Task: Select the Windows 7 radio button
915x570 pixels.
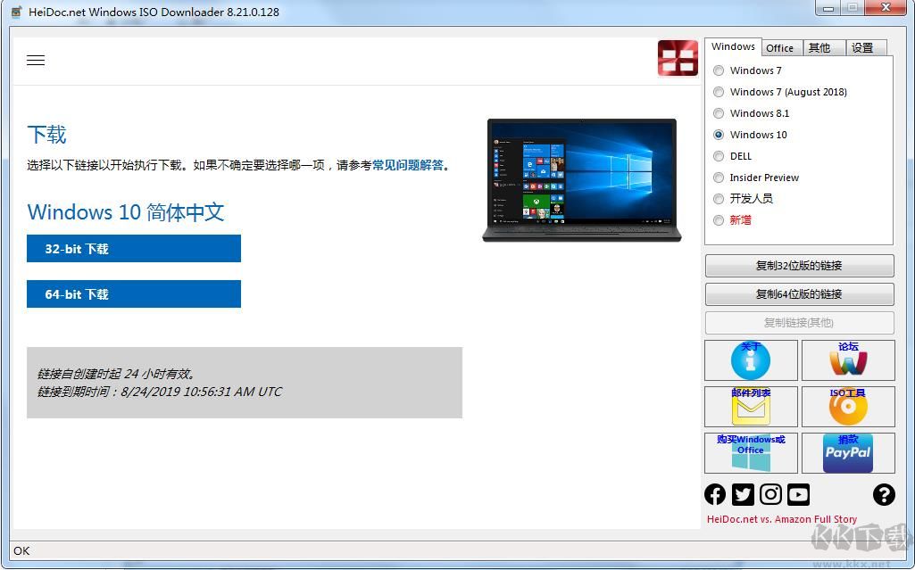Action: click(719, 70)
